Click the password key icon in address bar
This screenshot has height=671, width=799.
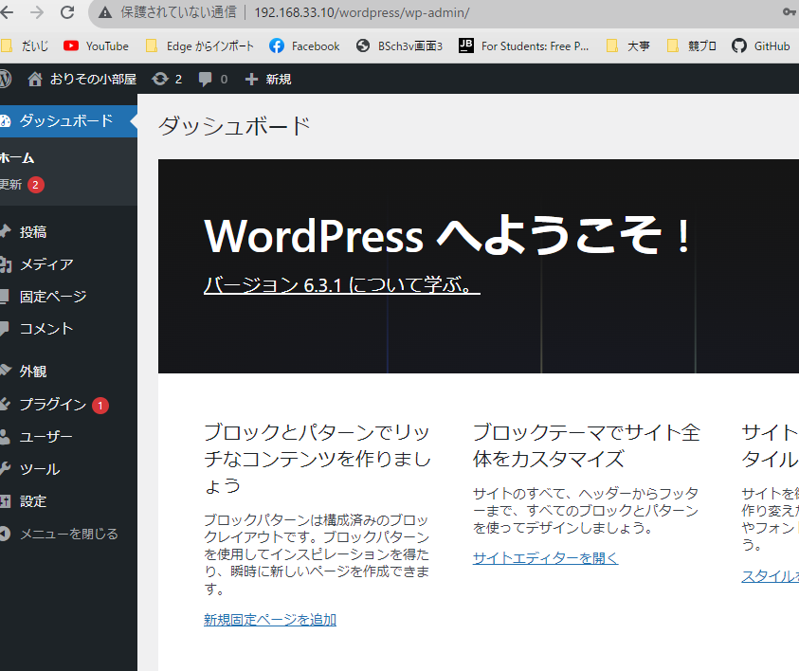pos(790,11)
